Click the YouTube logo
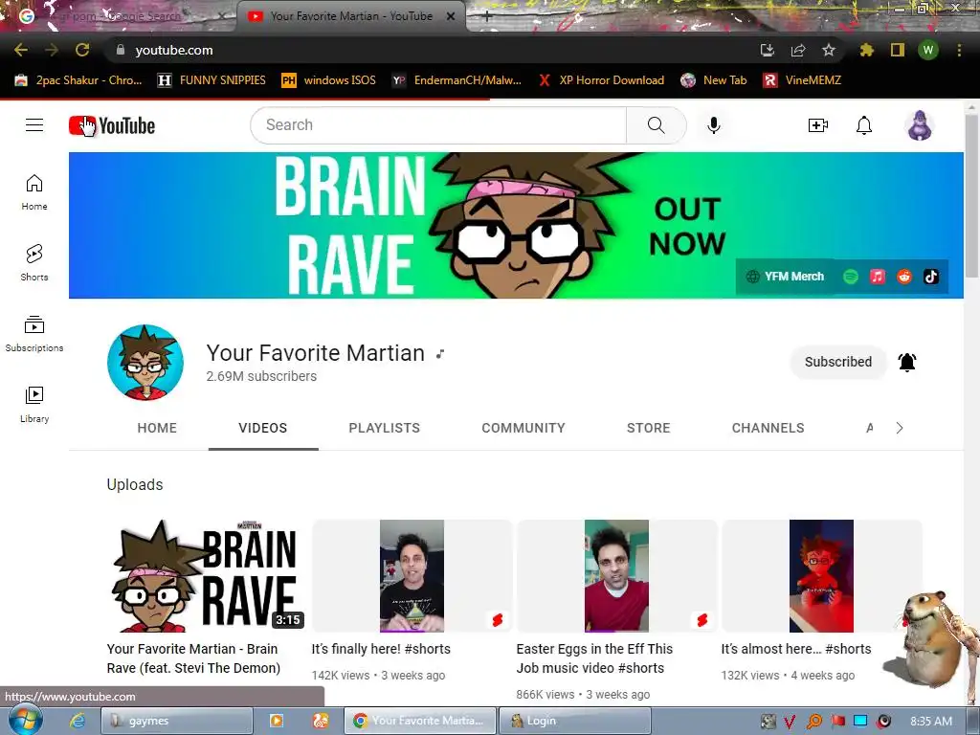980x735 pixels. point(112,125)
